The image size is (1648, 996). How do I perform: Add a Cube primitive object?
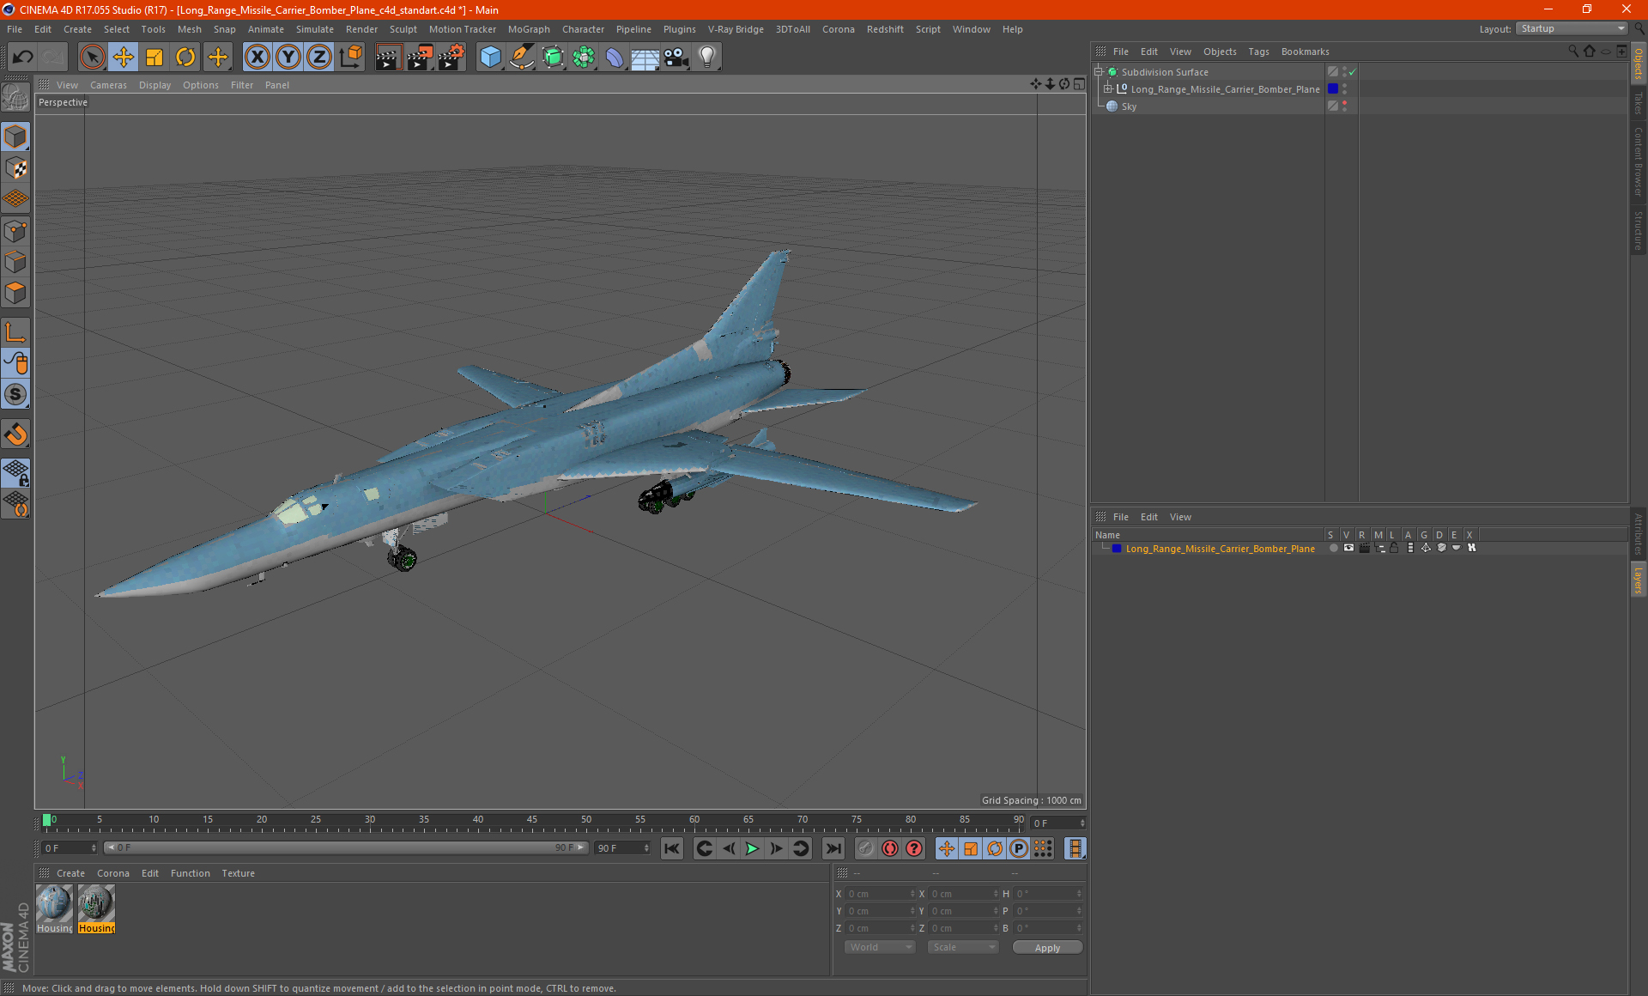point(490,58)
